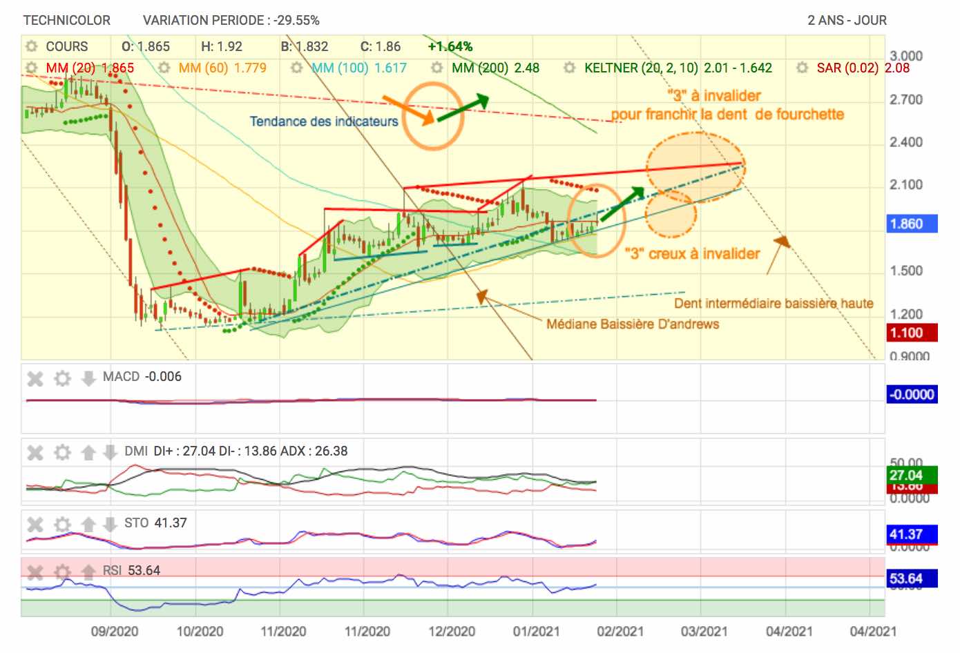Click the 03/2021 date on time axis

(704, 632)
